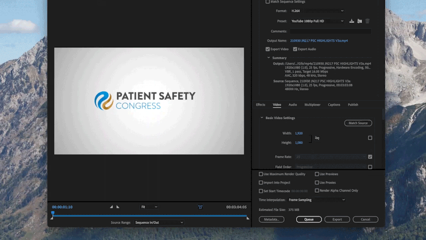Open the Source Range dropdown

click(x=159, y=223)
